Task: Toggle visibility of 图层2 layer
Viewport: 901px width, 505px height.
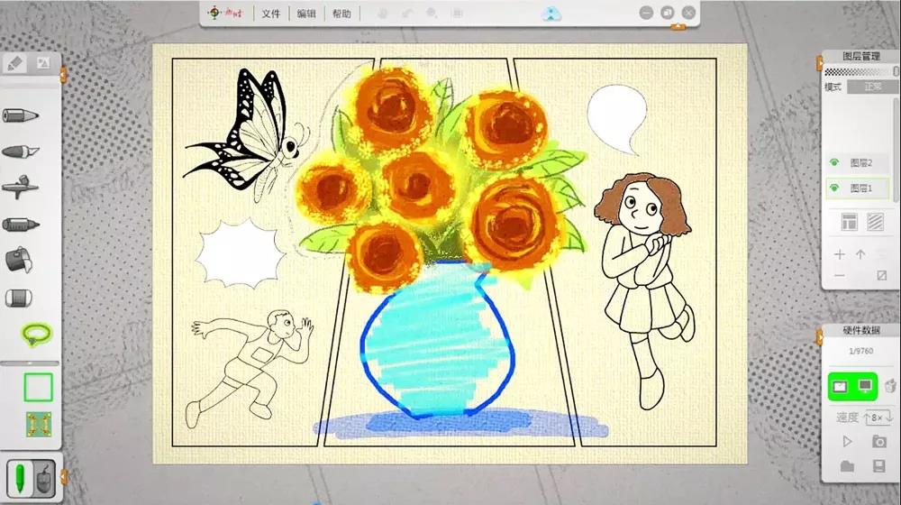Action: point(833,163)
